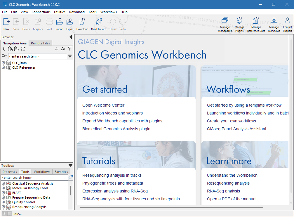Open Manage Plugins

239,25
